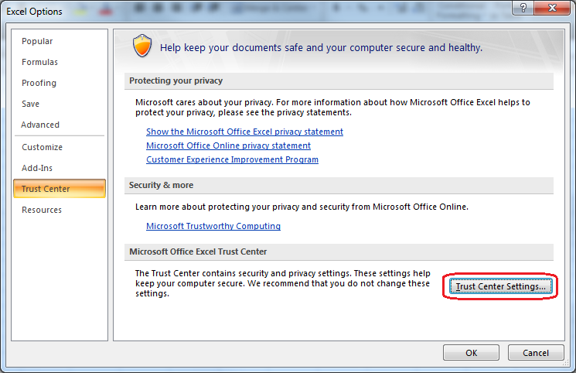The height and width of the screenshot is (373, 576).
Task: Select the Trust Center category
Action: coord(59,189)
